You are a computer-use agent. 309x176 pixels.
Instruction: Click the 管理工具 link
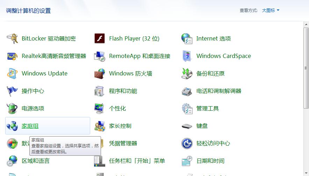tap(208, 109)
